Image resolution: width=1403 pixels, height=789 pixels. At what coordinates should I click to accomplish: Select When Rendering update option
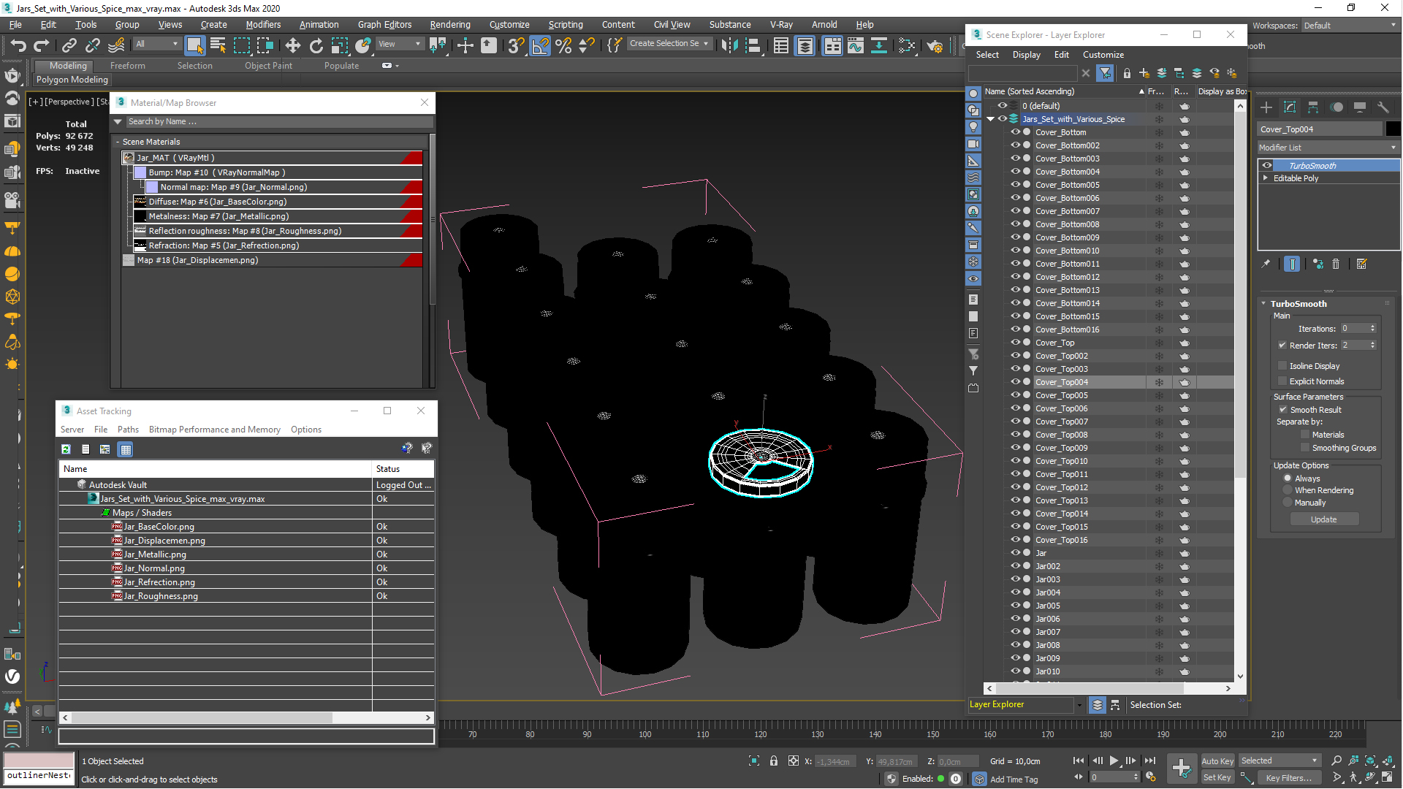click(x=1288, y=490)
